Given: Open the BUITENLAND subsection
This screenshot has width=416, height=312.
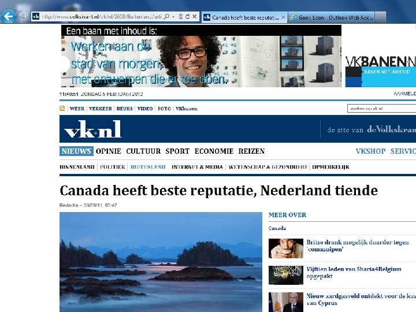Looking at the screenshot, I should [148, 167].
